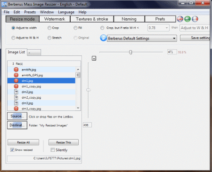Click the red error icon next to amitilfs_GPS.jpg
Image resolution: width=212 pixels, height=172 pixels.
[16, 75]
